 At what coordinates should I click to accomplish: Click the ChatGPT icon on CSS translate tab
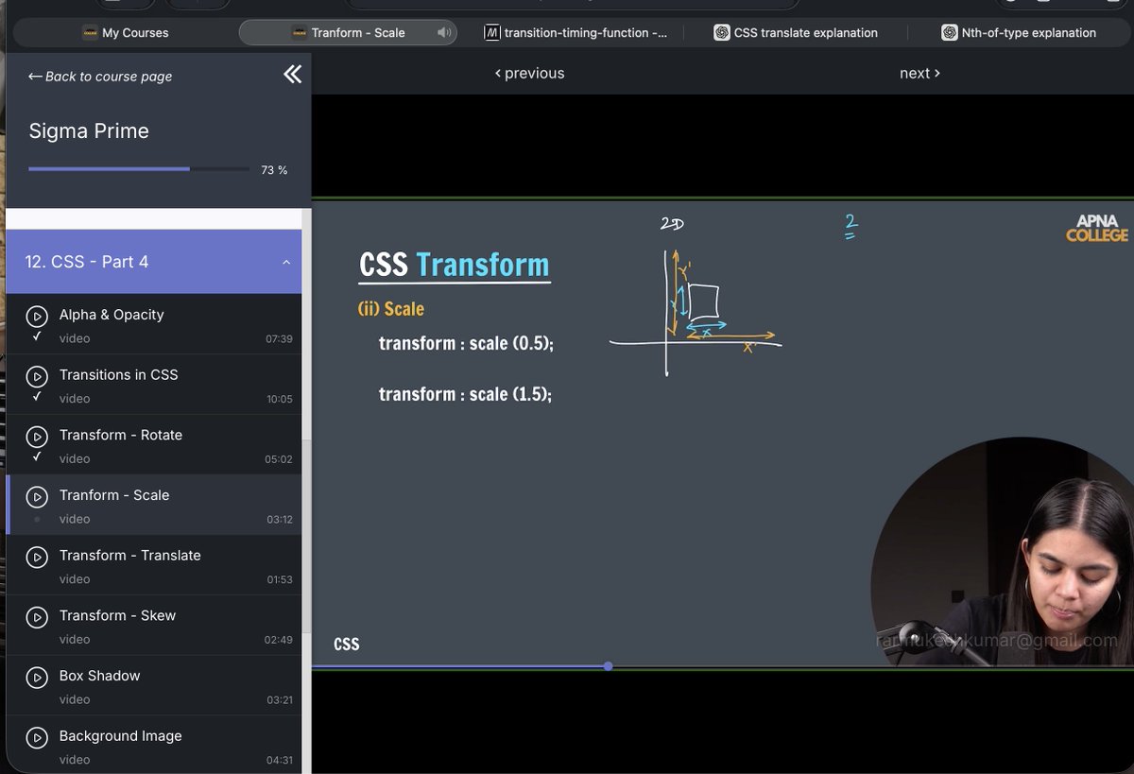click(722, 31)
